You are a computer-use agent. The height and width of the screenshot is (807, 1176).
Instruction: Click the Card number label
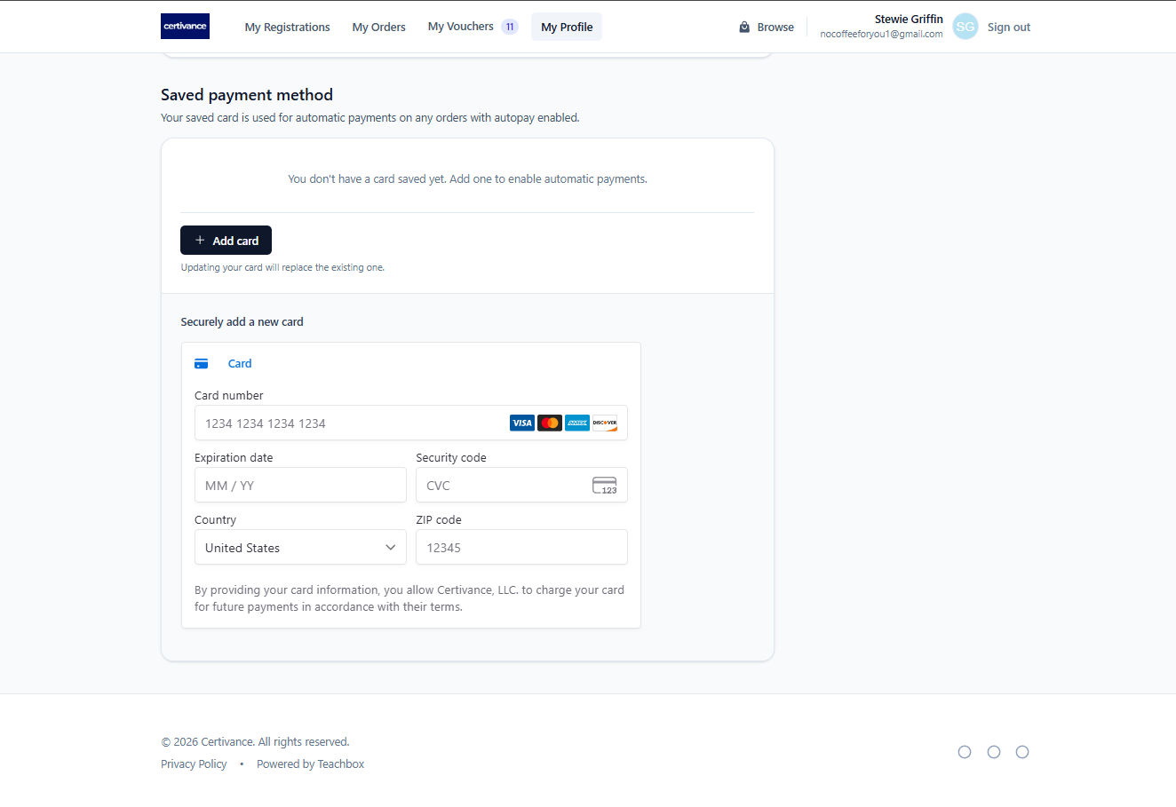coord(229,396)
